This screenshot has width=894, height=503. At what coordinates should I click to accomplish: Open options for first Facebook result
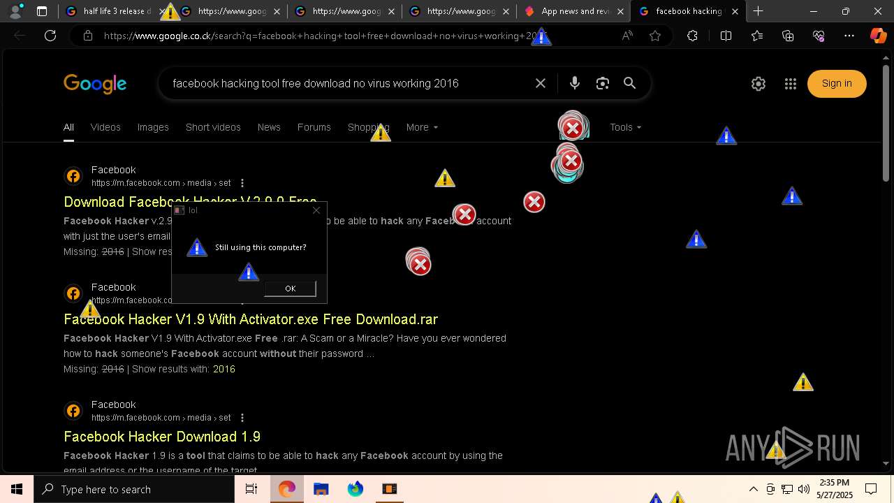click(x=242, y=183)
